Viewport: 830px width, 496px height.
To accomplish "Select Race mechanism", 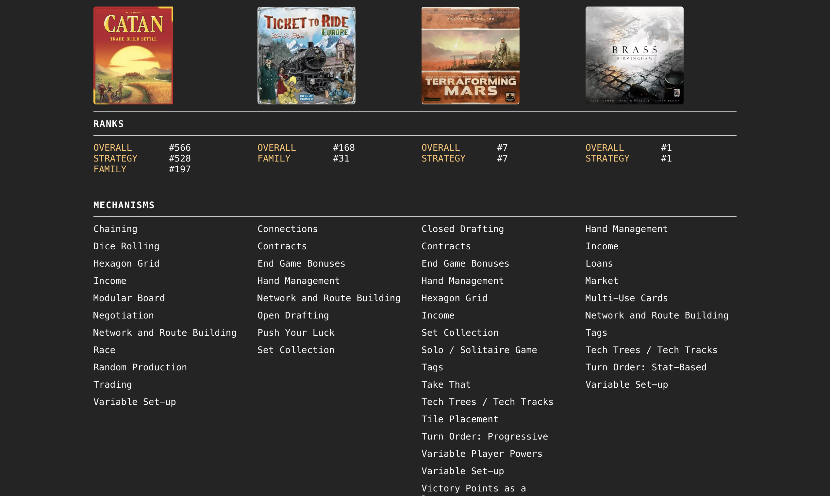I will click(105, 350).
